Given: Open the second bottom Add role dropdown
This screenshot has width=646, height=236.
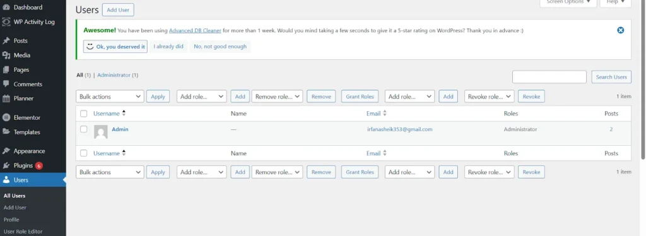Looking at the screenshot, I should [410, 172].
